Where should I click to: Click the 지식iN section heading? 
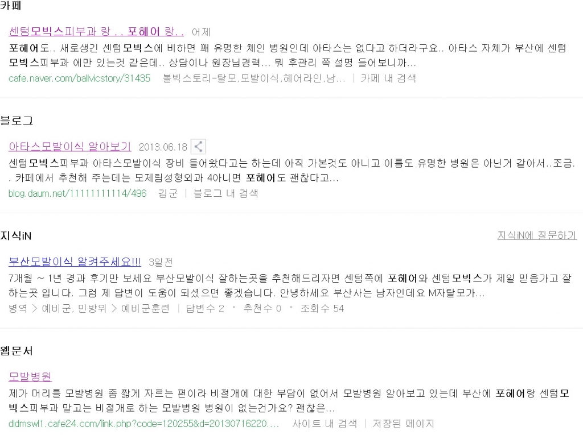[16, 236]
